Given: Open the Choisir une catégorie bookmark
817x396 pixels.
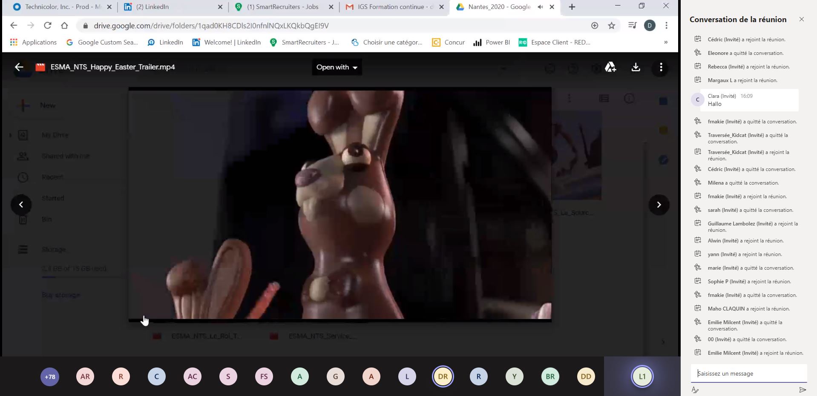Looking at the screenshot, I should (387, 42).
